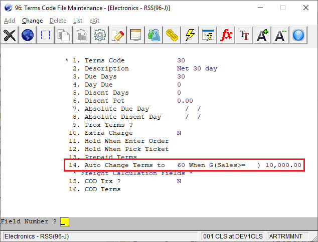Increase font size with A+ icon
Viewport: 318px width, 242px height.
[x=262, y=35]
